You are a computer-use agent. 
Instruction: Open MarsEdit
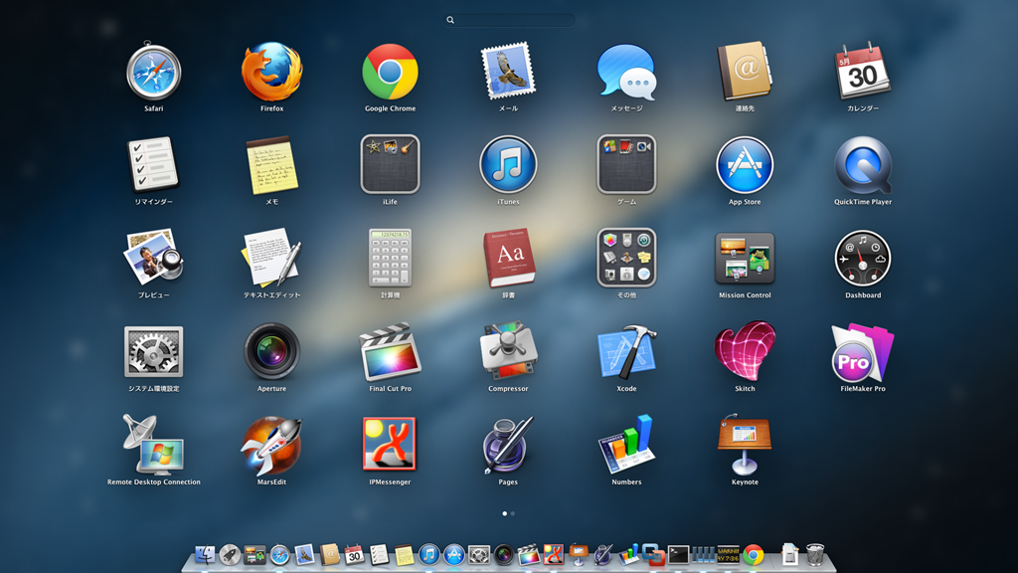click(x=271, y=445)
